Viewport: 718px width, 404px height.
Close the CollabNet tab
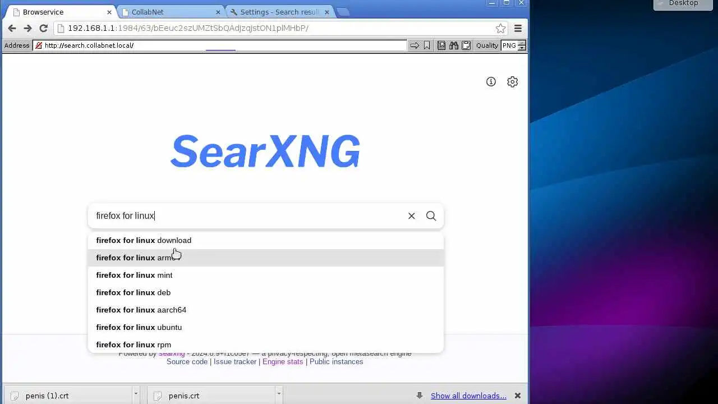tap(218, 12)
